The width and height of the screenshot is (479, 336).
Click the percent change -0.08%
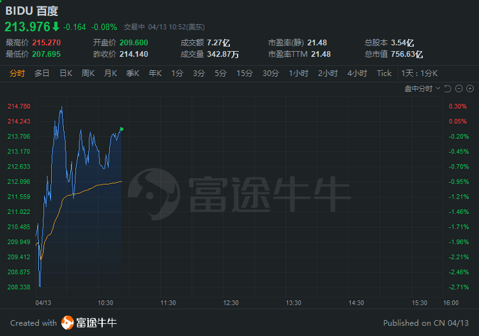click(104, 27)
